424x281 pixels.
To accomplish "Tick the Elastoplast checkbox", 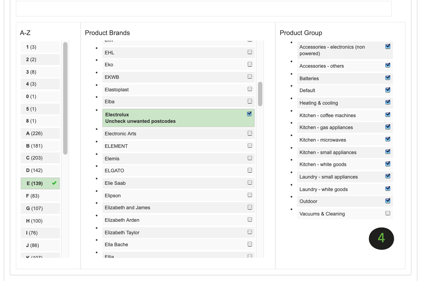I will point(250,89).
